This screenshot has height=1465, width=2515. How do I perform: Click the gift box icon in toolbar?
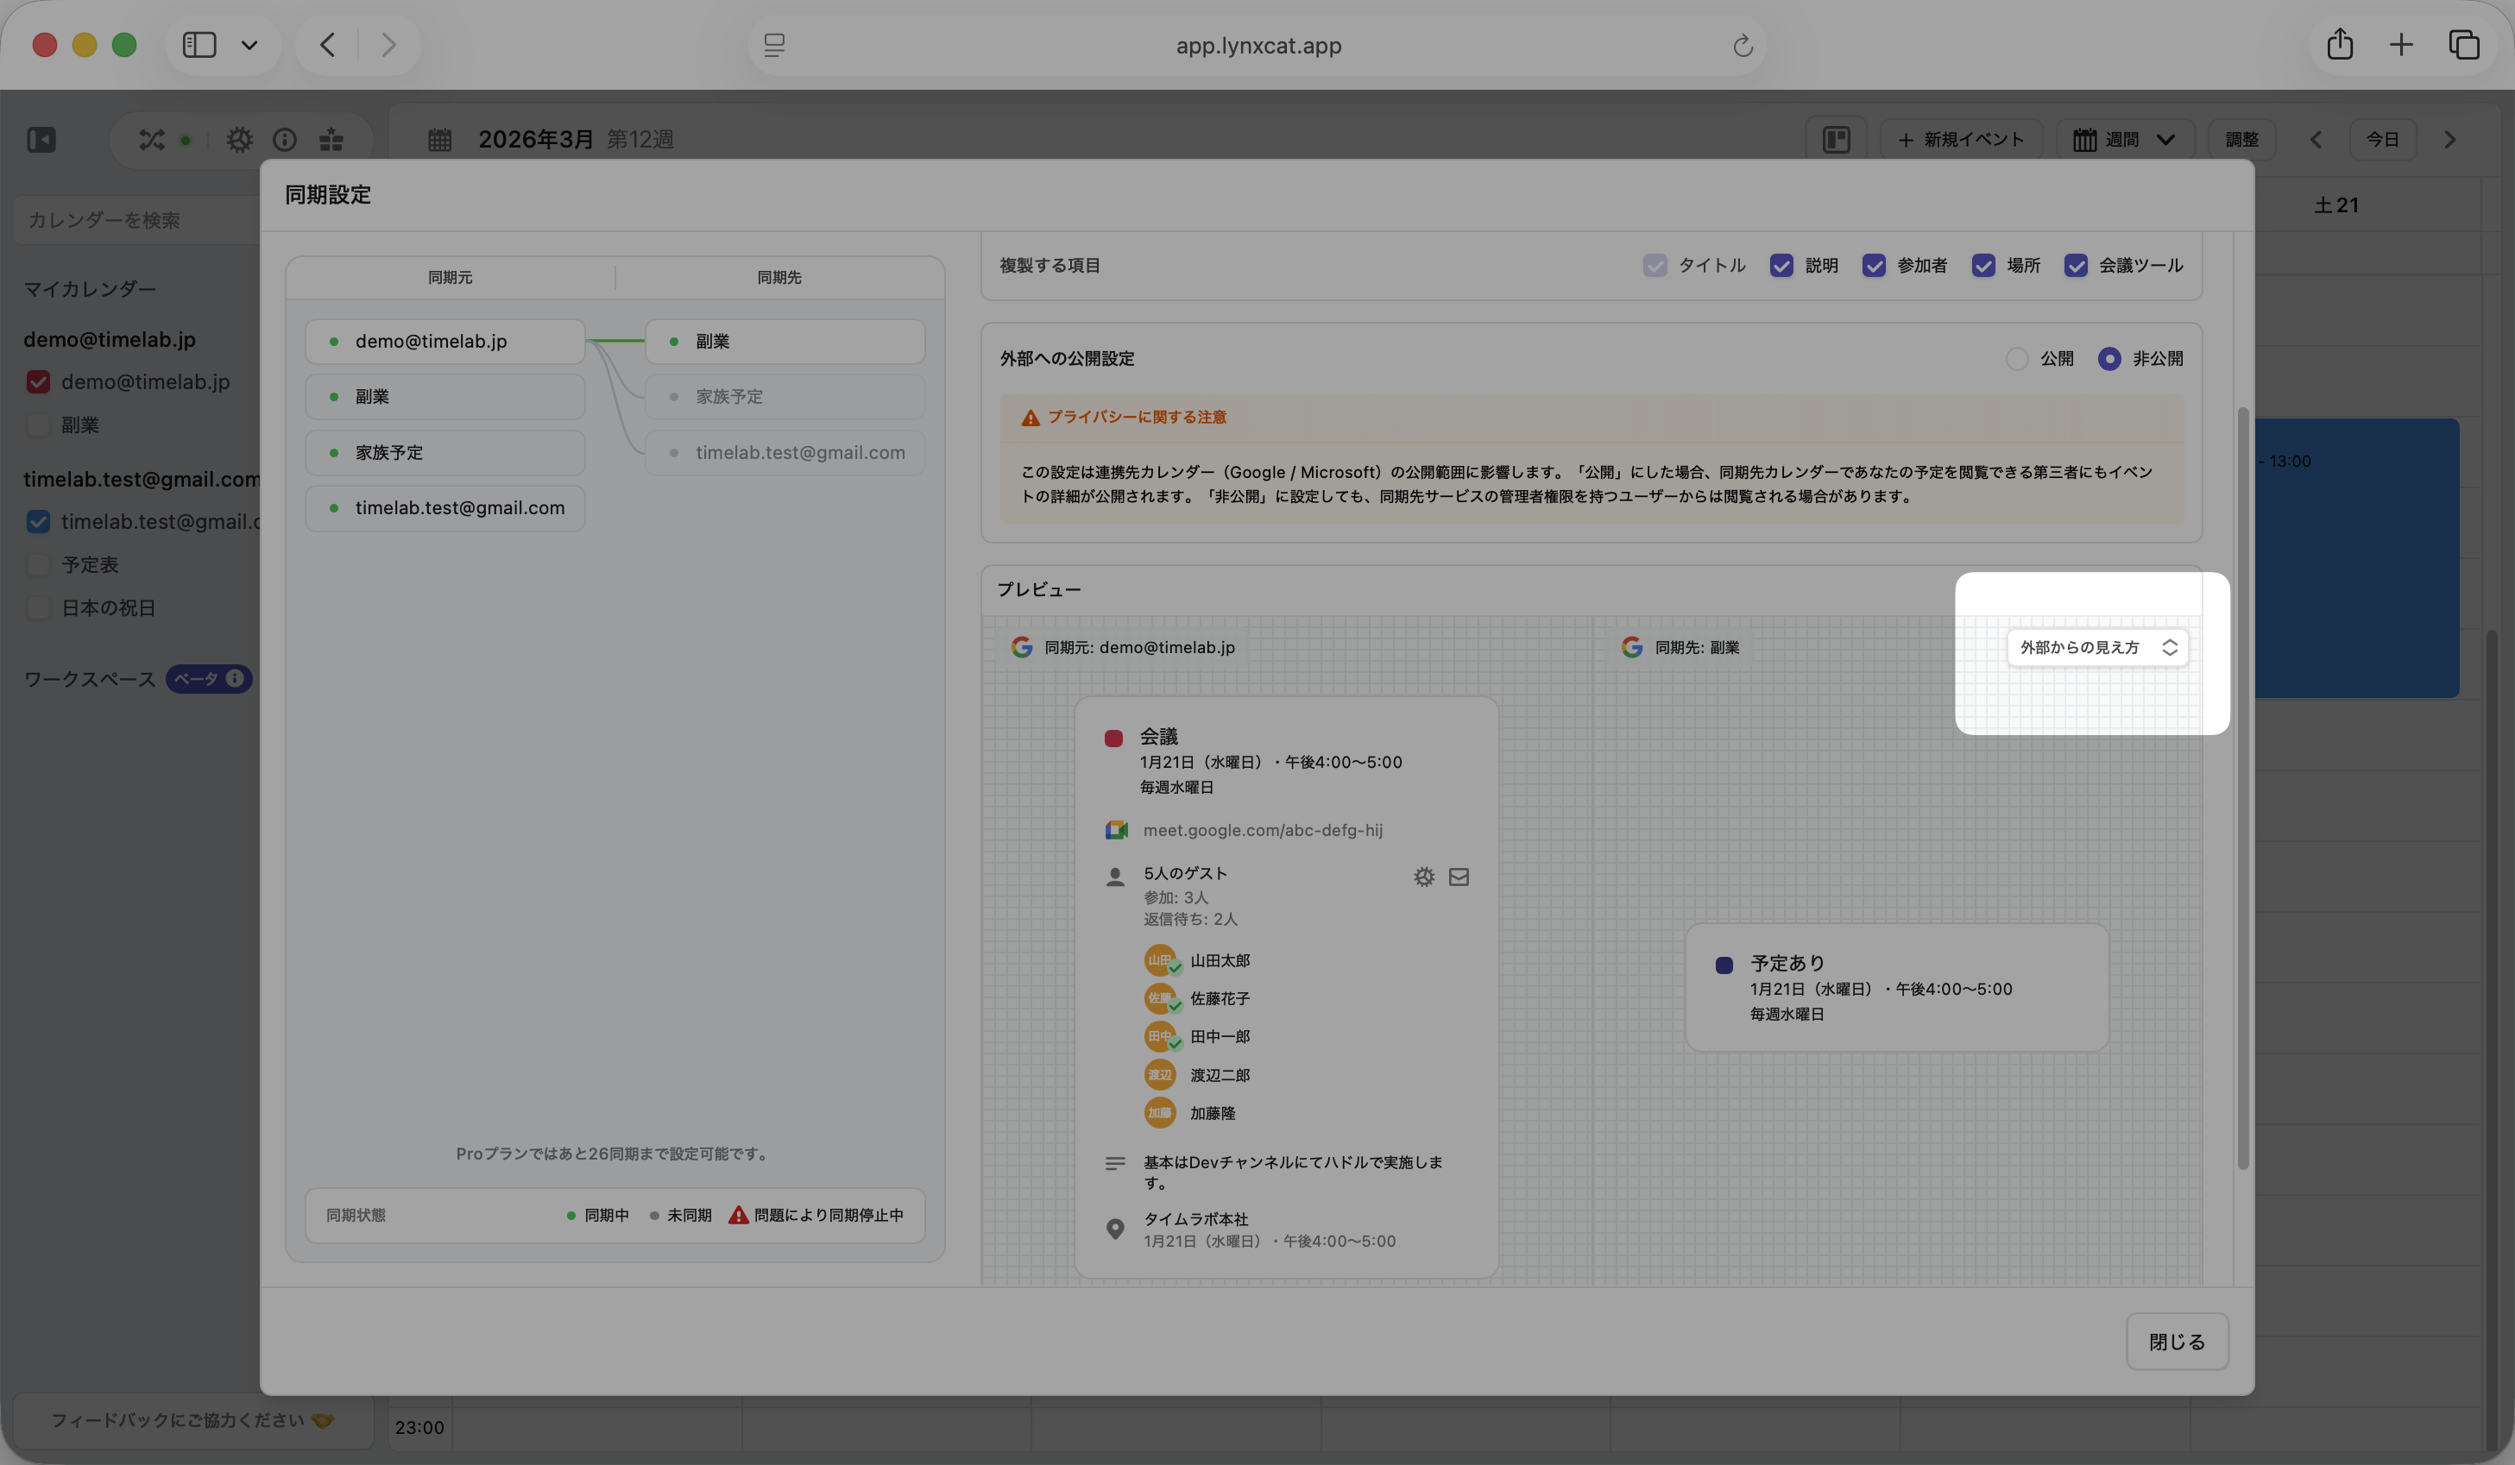click(x=331, y=140)
